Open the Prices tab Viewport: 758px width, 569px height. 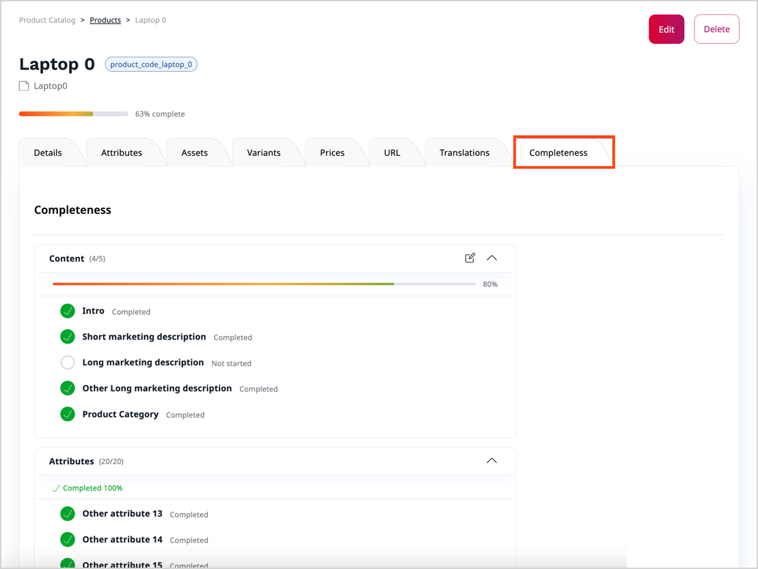[x=332, y=152]
